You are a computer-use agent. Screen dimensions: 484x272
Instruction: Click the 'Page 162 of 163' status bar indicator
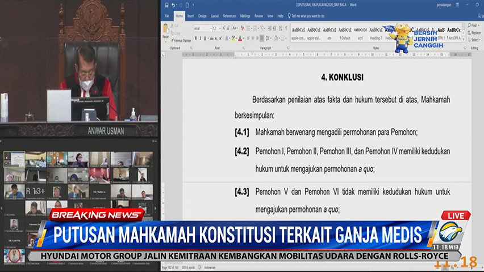(170, 267)
